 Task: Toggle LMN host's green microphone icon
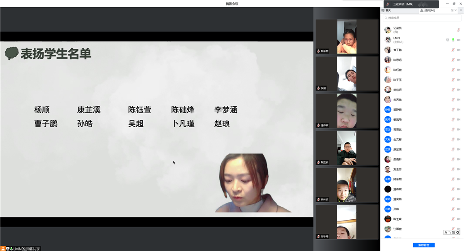[x=453, y=40]
